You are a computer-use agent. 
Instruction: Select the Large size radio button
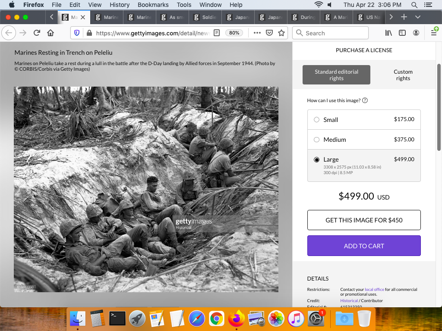317,159
